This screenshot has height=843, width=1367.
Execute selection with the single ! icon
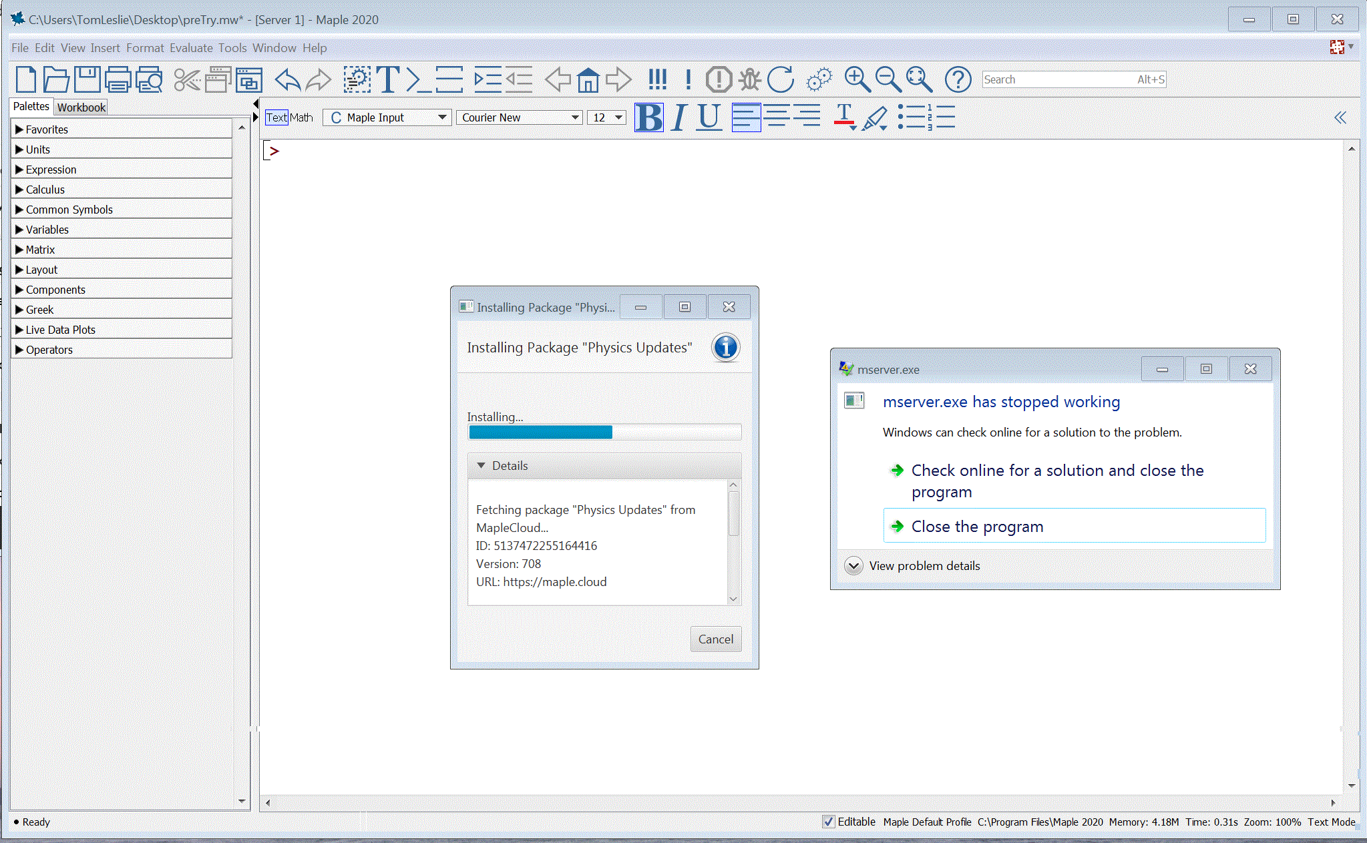[x=689, y=79]
